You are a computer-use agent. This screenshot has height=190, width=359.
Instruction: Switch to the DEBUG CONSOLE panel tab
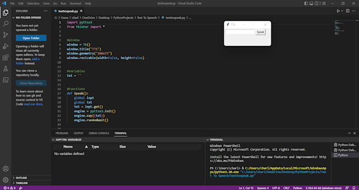tap(99, 133)
